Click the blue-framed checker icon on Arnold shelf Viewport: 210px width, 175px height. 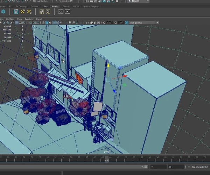16,12
